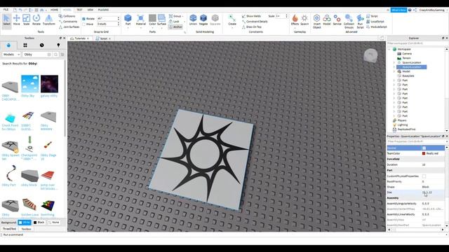Click the Separate solid modeling icon
Screen dimensions: 449x252
point(215,18)
